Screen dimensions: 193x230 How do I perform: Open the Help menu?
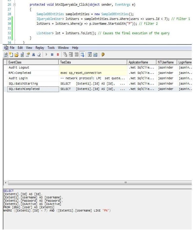75,48
